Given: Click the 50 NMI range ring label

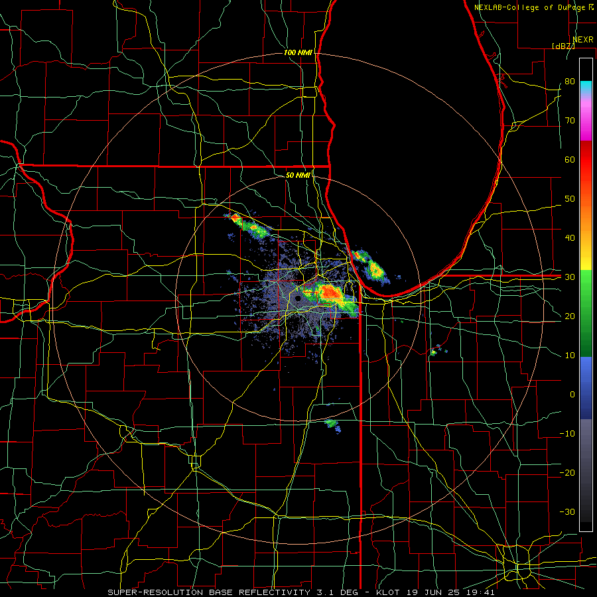Looking at the screenshot, I should [x=298, y=175].
